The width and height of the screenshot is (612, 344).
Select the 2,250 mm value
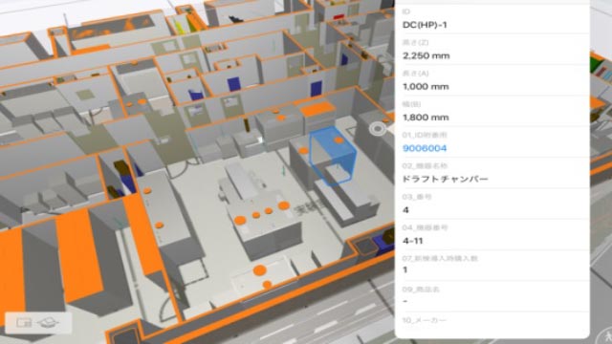426,55
